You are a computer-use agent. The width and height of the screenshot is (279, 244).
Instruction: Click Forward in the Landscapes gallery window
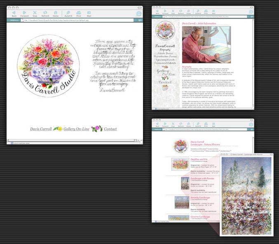coord(165,125)
